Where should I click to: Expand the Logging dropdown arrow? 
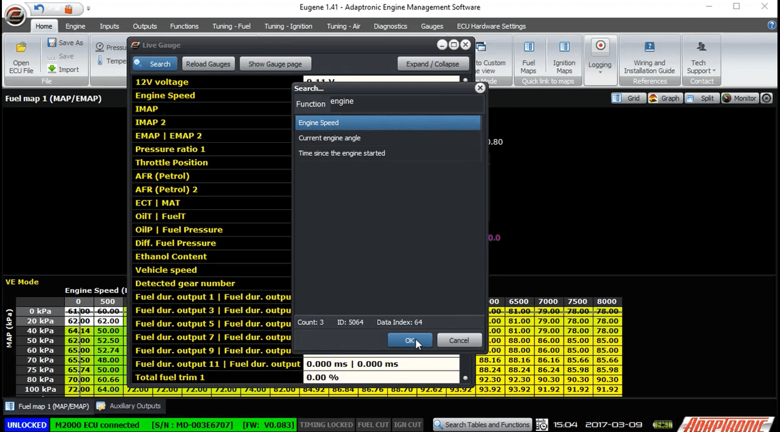tap(600, 72)
